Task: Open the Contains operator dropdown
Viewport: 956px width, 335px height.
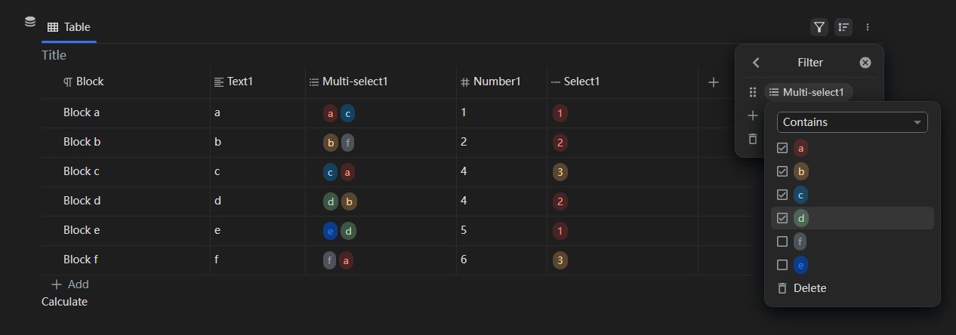Action: point(852,121)
